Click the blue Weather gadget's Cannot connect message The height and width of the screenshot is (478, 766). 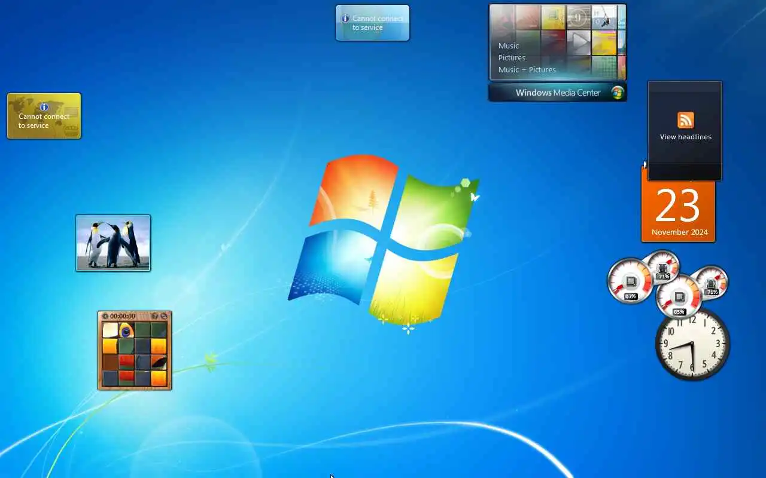[x=377, y=23]
